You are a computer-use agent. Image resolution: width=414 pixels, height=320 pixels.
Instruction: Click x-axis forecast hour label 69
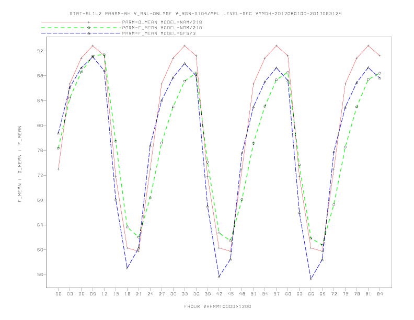(x=323, y=294)
